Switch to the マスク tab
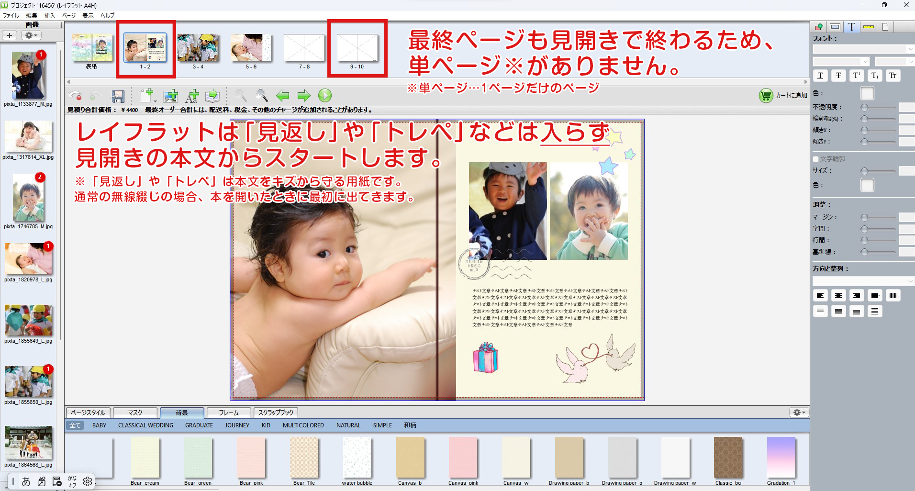This screenshot has height=491, width=915. 135,413
